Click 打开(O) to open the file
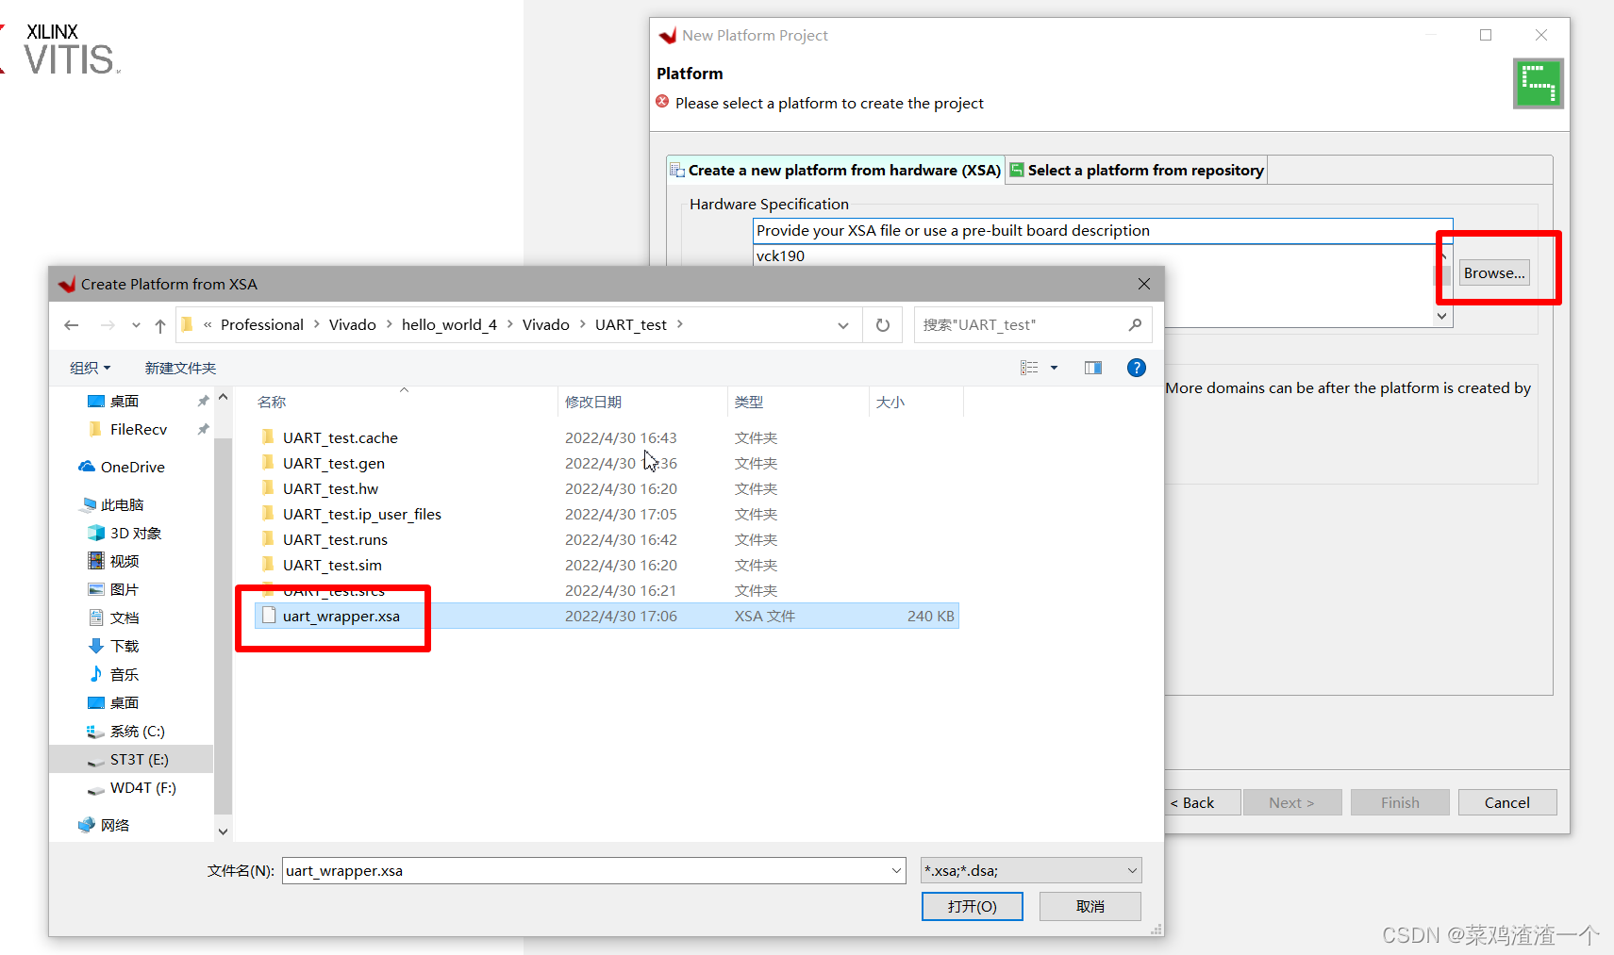 pos(973,906)
